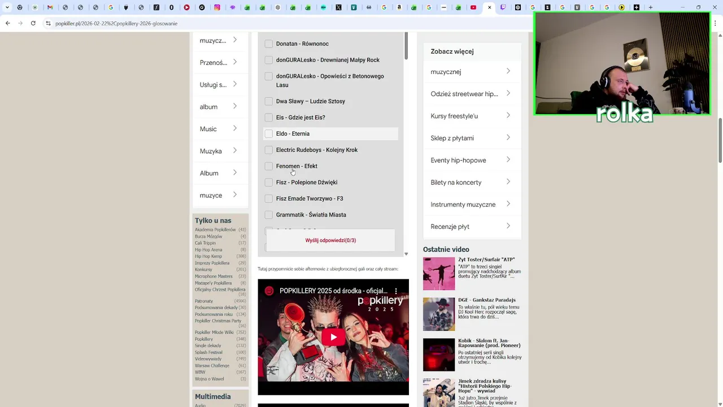
Task: Select donGURALesko - Opowieści z Betonowego Lasu checkbox
Action: pyautogui.click(x=269, y=76)
